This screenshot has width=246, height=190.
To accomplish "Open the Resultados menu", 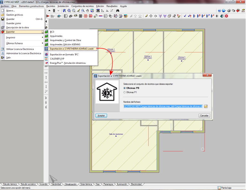I will 112,6.
